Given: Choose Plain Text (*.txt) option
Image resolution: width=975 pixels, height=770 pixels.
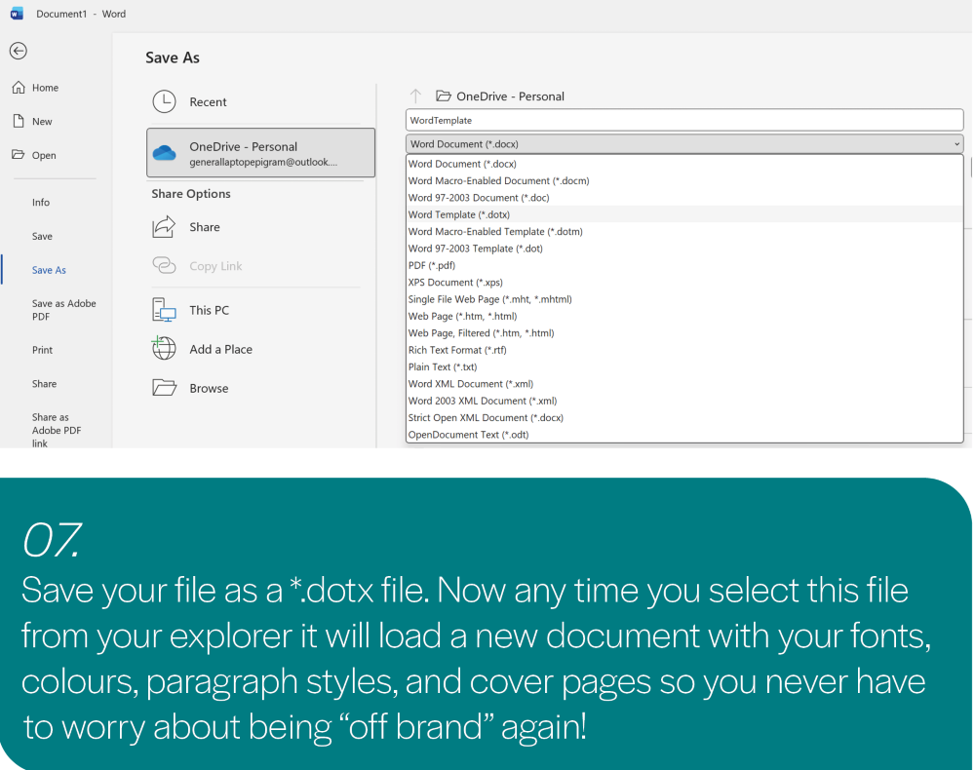Looking at the screenshot, I should (x=684, y=366).
